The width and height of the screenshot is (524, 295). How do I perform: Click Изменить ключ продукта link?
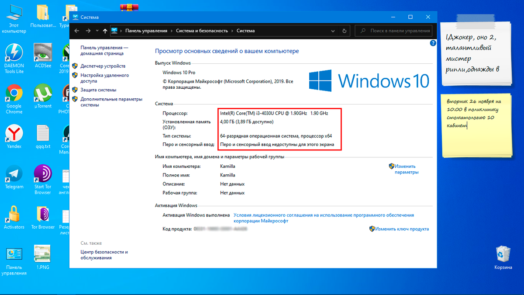click(x=402, y=229)
